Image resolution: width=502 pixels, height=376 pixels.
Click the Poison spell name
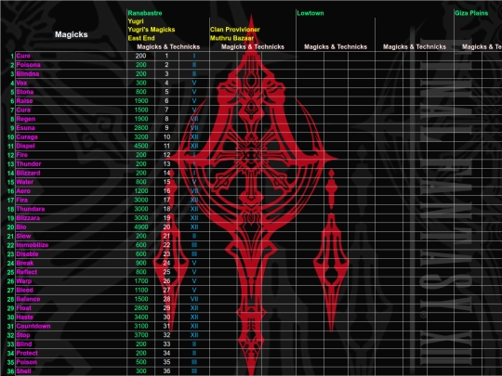click(27, 362)
